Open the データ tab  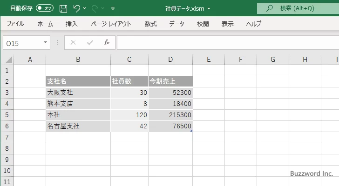coord(176,24)
